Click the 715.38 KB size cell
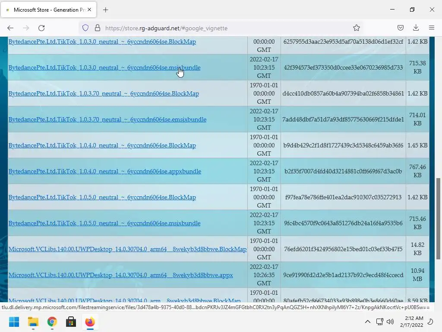 click(417, 67)
